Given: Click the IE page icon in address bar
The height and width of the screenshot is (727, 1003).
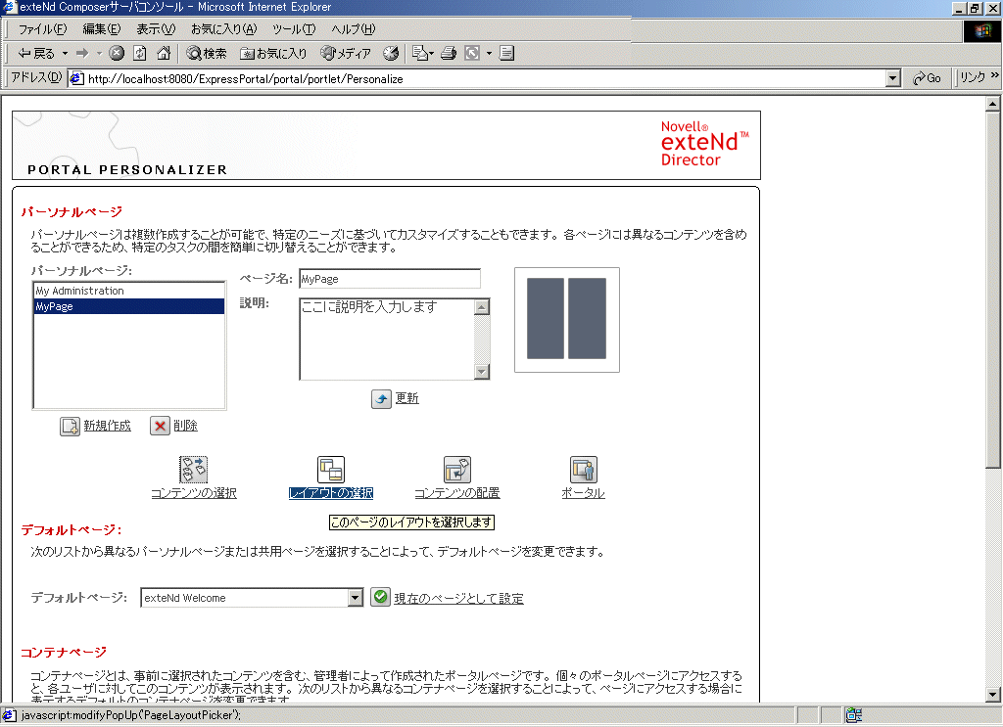Looking at the screenshot, I should 76,78.
